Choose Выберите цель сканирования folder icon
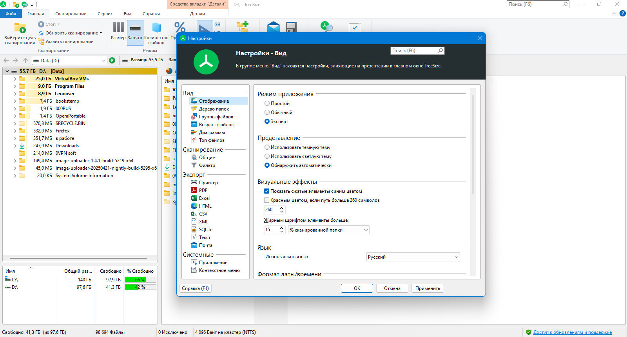Image resolution: width=627 pixels, height=337 pixels. pyautogui.click(x=20, y=28)
